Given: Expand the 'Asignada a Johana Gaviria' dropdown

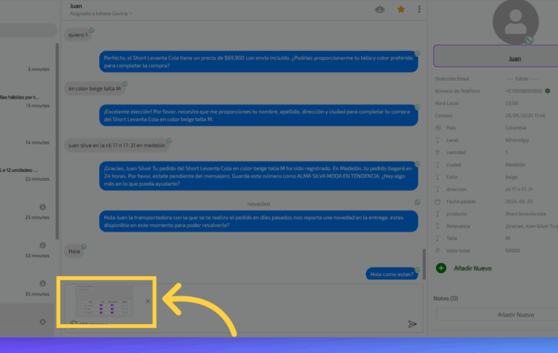Looking at the screenshot, I should point(101,14).
